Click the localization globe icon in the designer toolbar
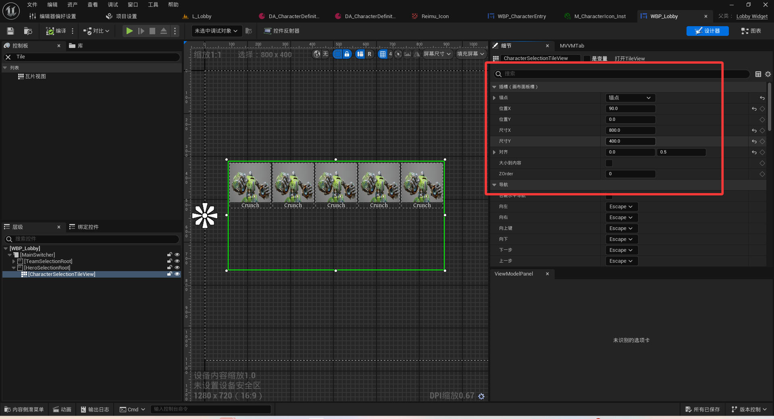 pos(317,54)
